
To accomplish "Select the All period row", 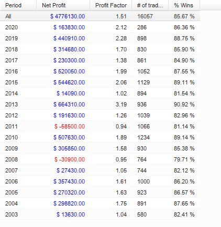I will coord(100,16).
